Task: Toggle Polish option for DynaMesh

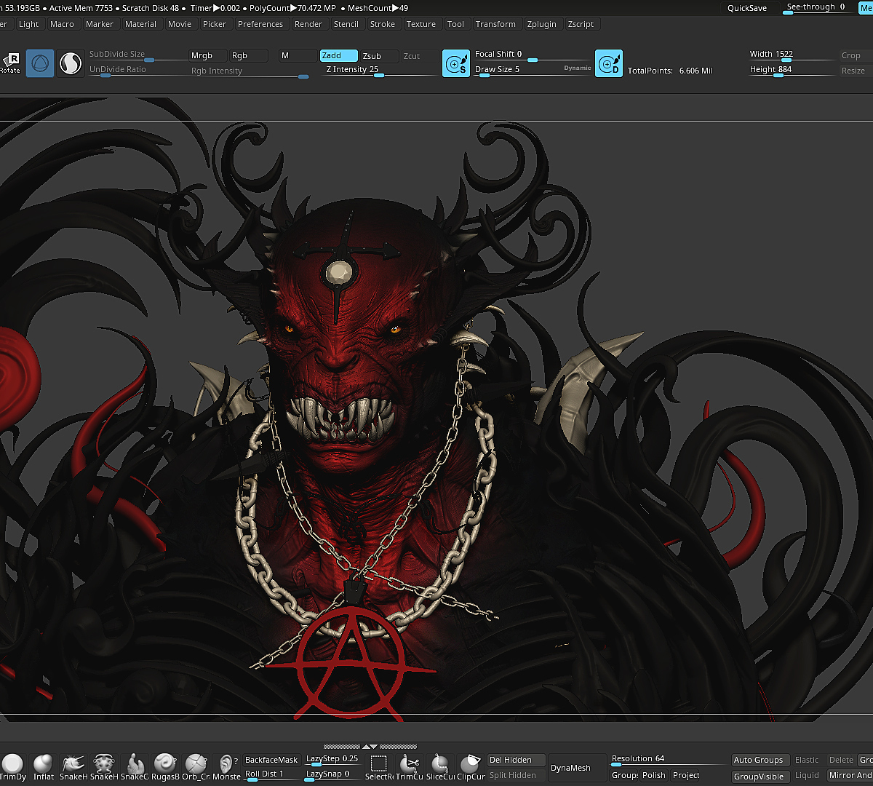Action: pos(653,775)
